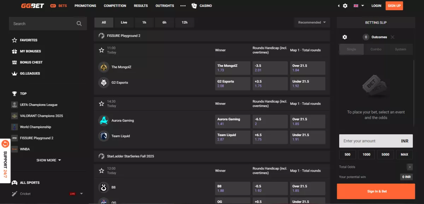This screenshot has height=204, width=424.
Task: Click the WNBA league icon
Action: (x=14, y=149)
